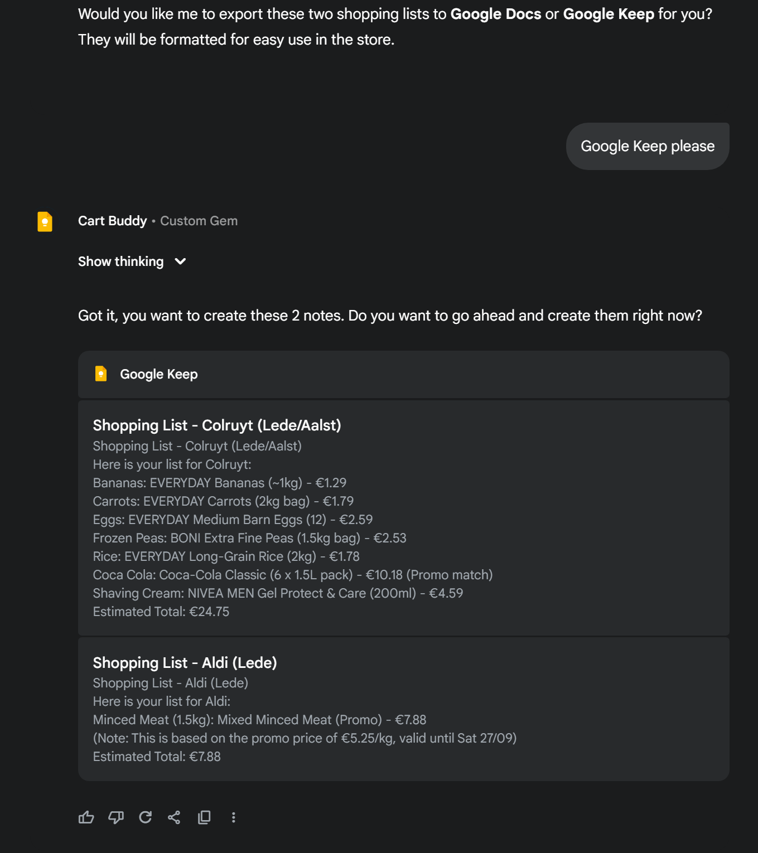758x853 pixels.
Task: Click the Show thinking label
Action: pos(121,261)
